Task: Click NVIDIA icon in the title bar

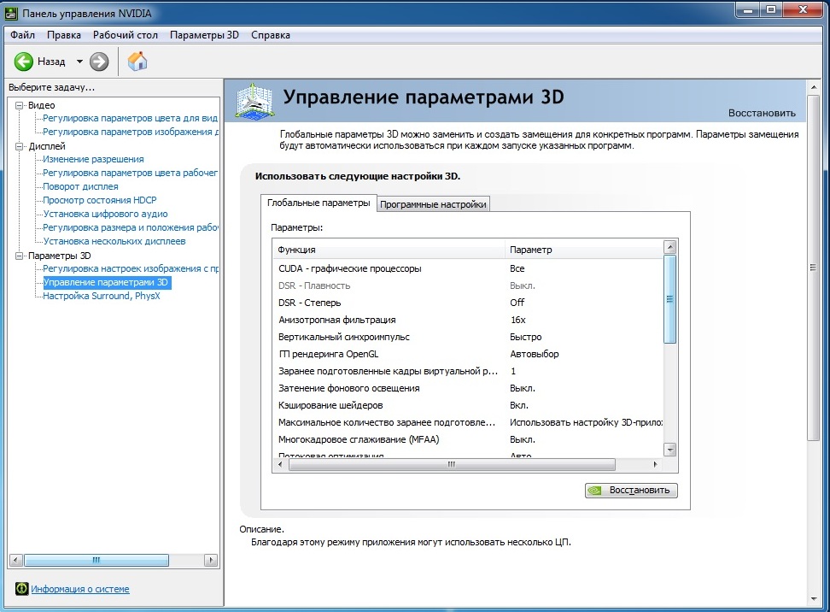Action: 10,13
